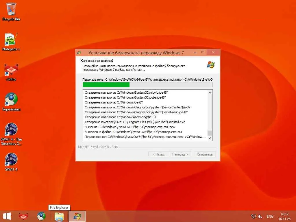The height and width of the screenshot is (222, 296).
Task: Click the Nullsoft Install System v2.46 label
Action: click(x=98, y=147)
